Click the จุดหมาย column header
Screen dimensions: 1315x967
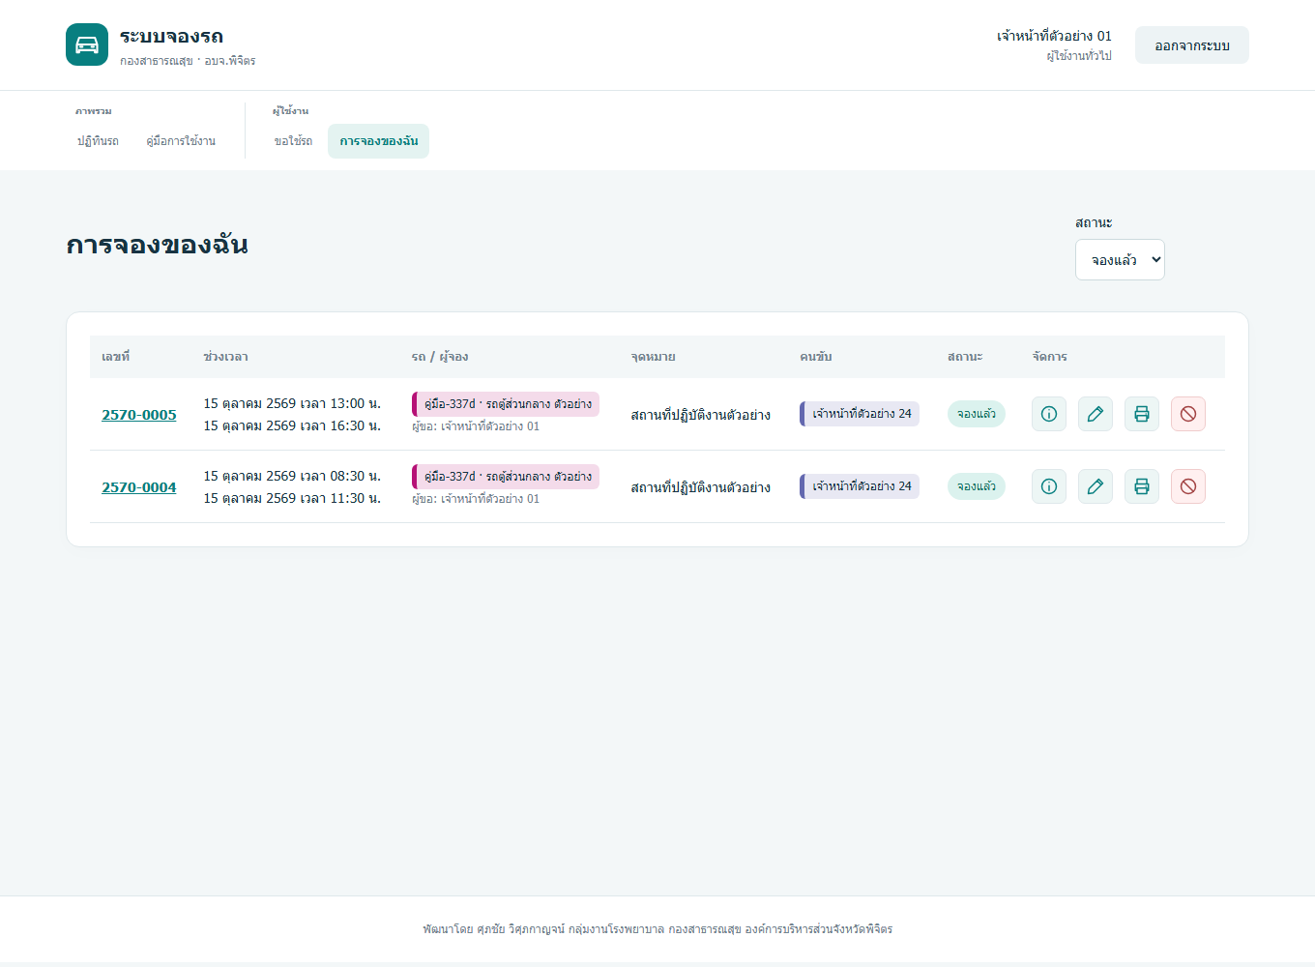click(653, 357)
